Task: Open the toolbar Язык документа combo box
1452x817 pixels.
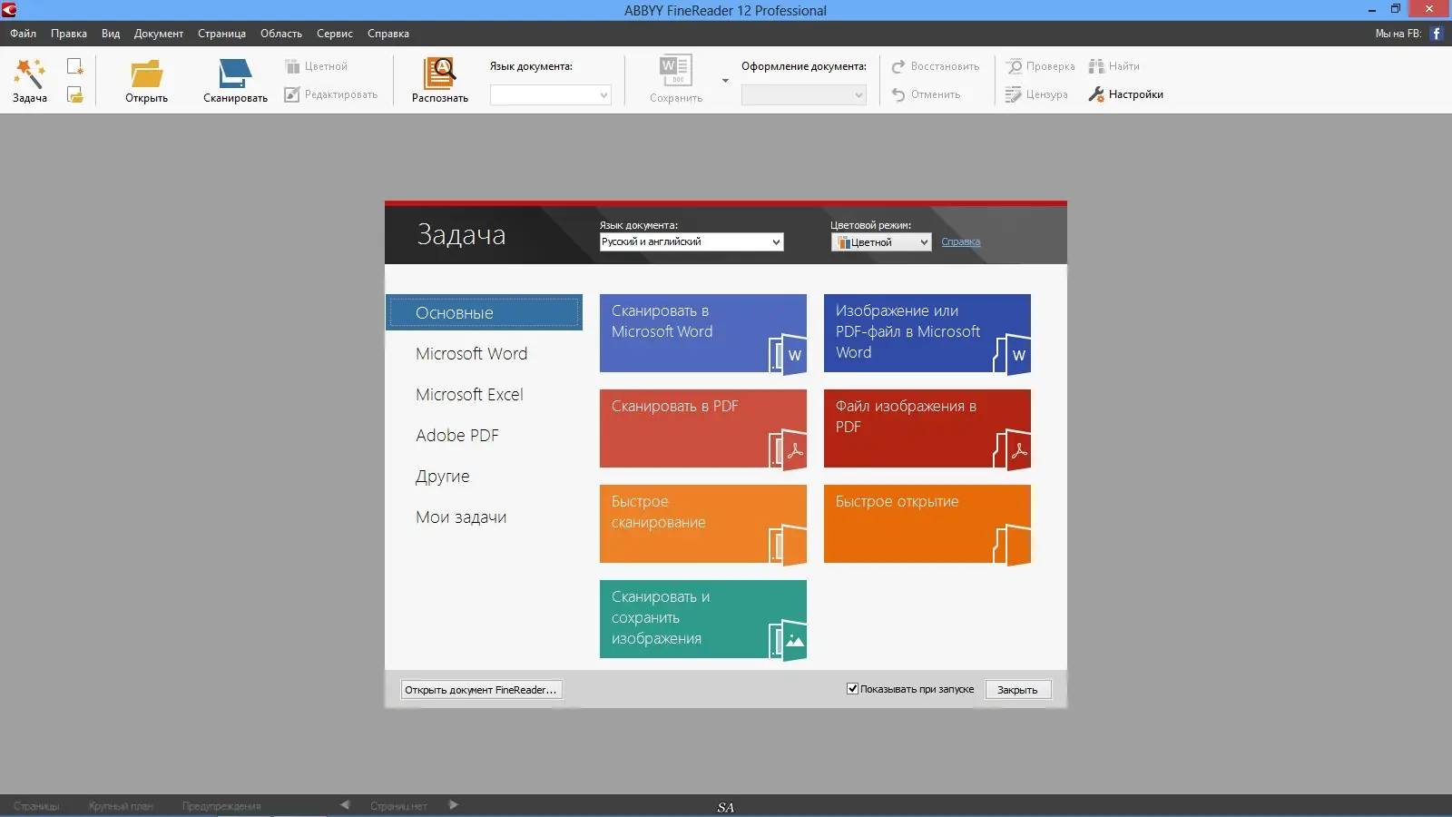Action: (551, 94)
